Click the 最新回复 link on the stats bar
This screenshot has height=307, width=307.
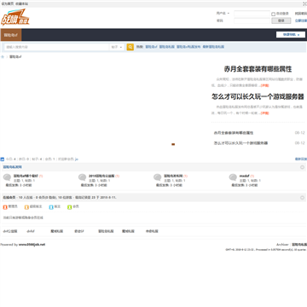[301, 159]
